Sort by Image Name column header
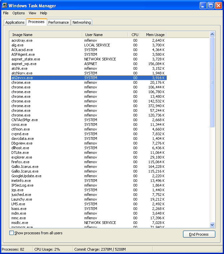The image size is (224, 254). [x=46, y=35]
